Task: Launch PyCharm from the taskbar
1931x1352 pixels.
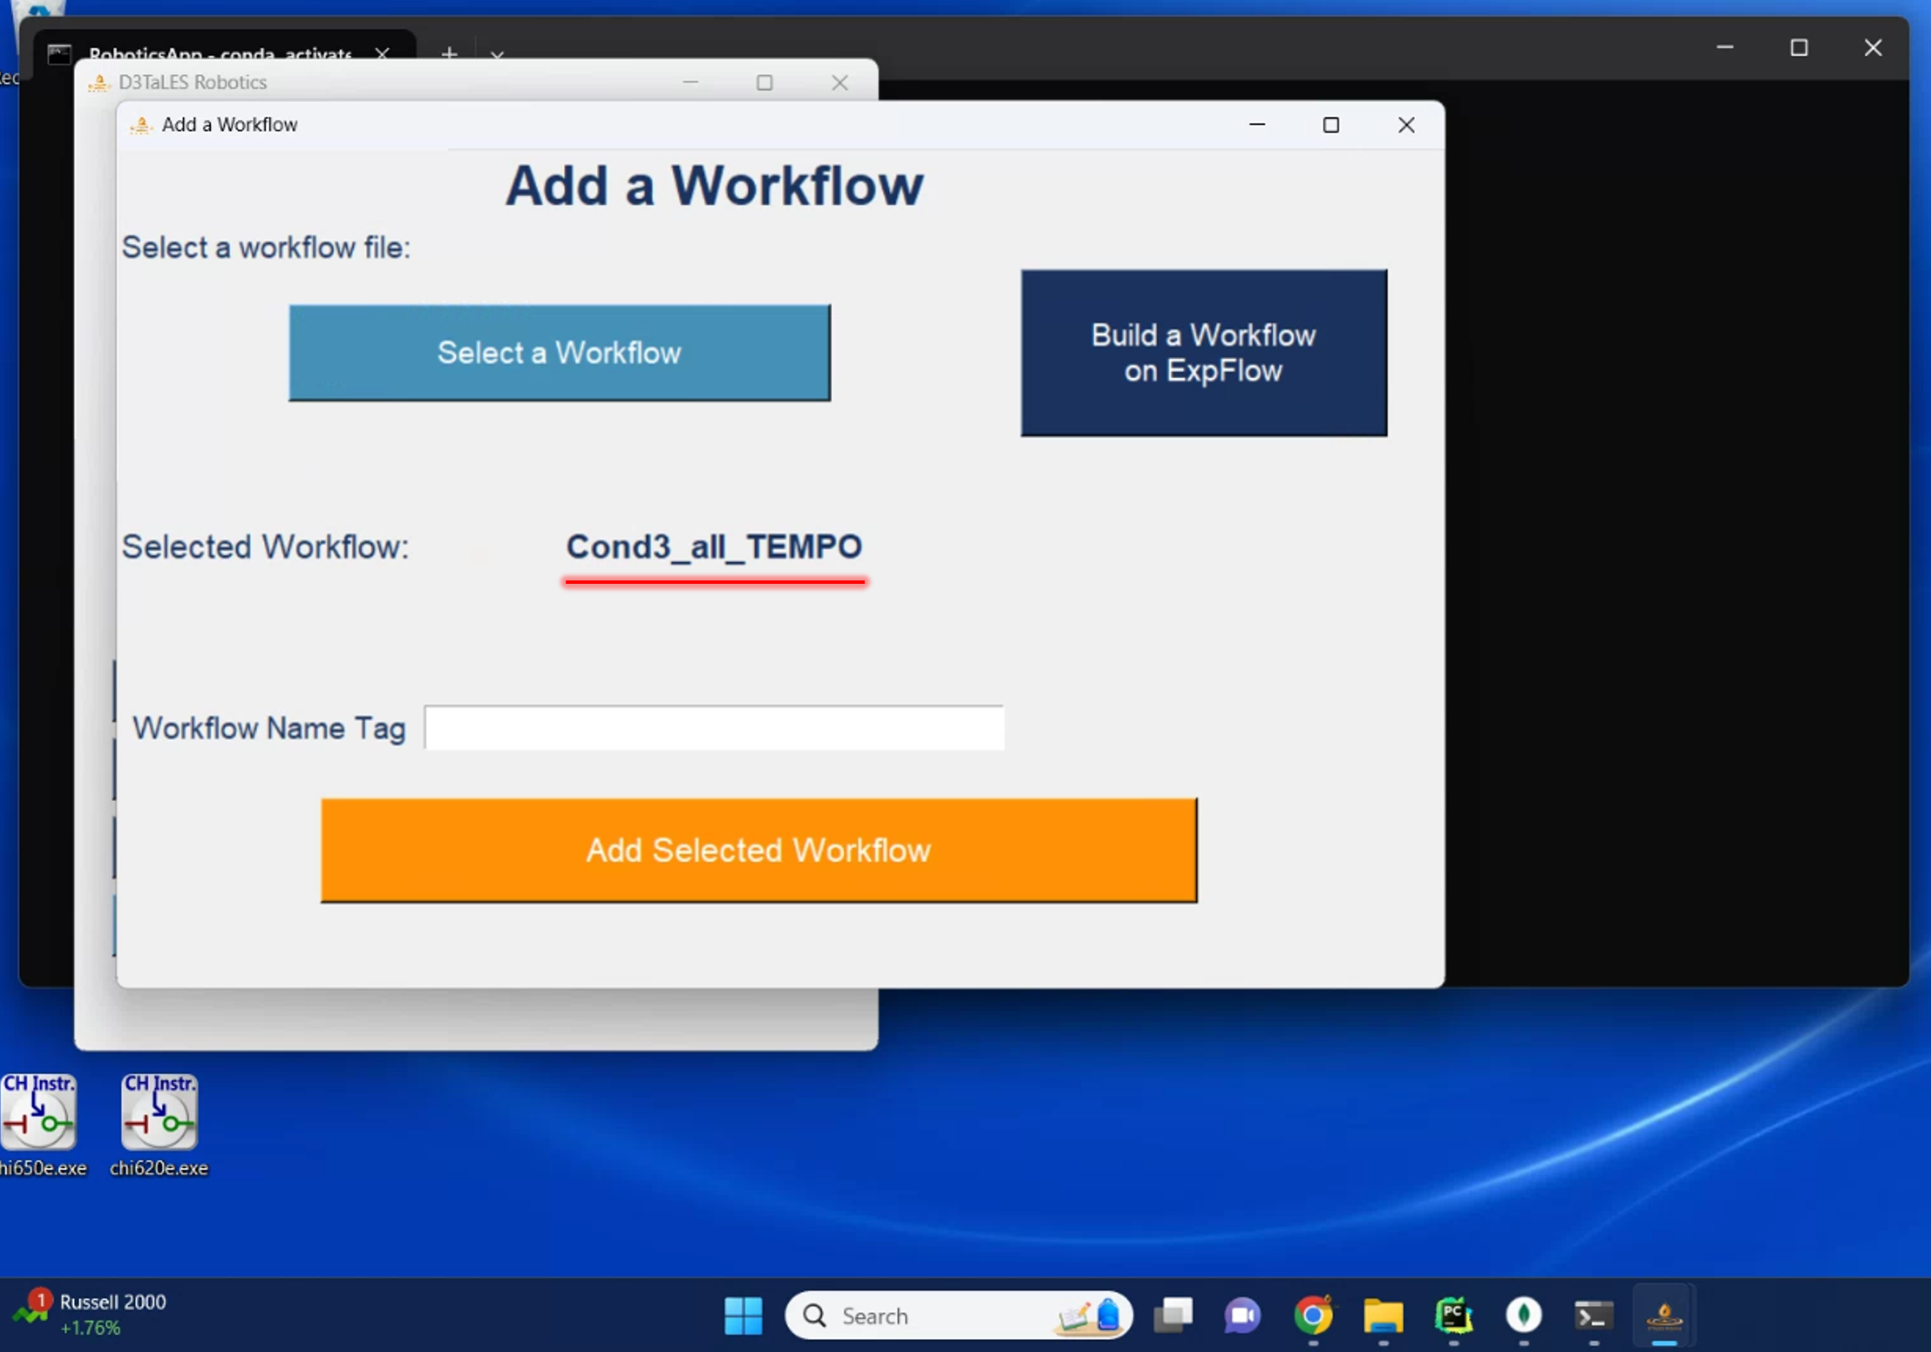Action: [x=1454, y=1316]
